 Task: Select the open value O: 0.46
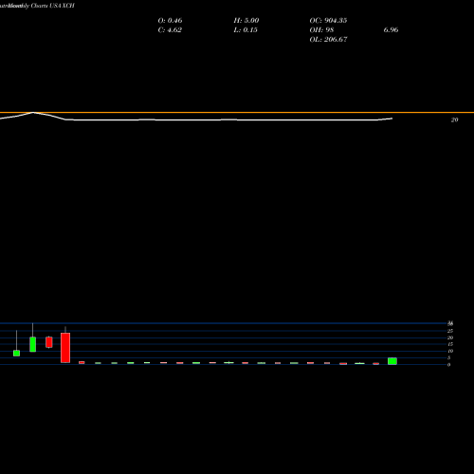click(170, 21)
